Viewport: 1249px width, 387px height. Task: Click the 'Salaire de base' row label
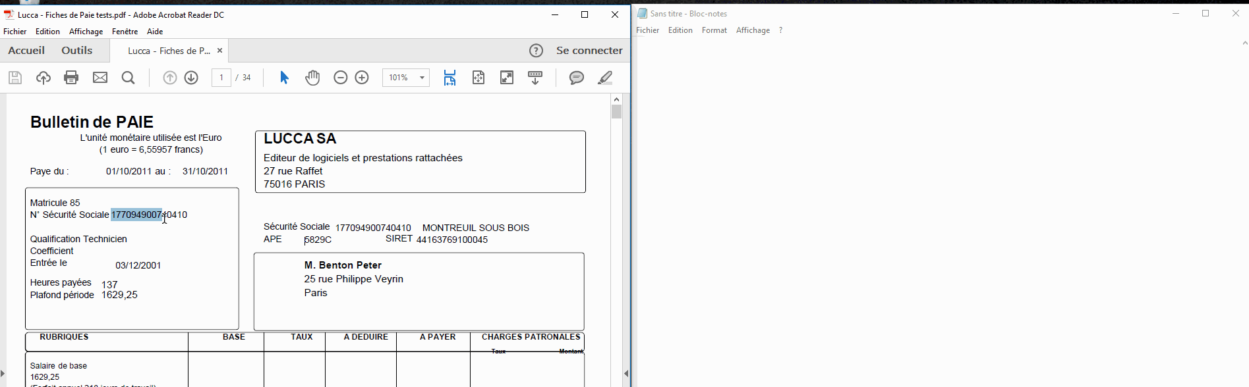[x=59, y=366]
